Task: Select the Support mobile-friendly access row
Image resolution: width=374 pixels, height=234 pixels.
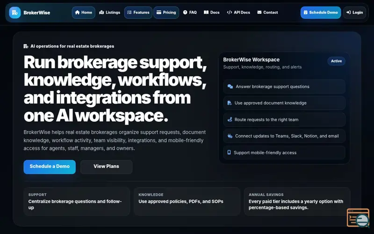Action: click(x=284, y=153)
